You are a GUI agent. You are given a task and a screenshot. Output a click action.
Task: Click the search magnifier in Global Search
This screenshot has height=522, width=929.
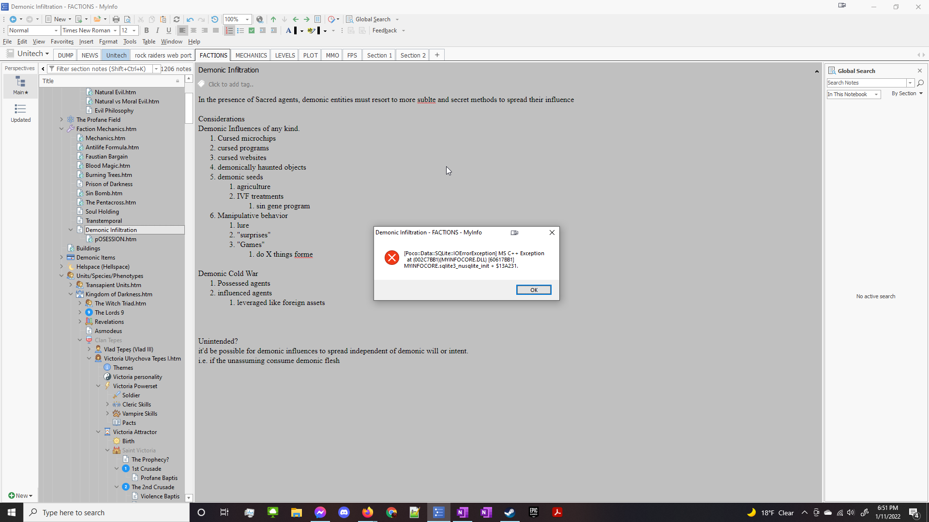pyautogui.click(x=920, y=83)
